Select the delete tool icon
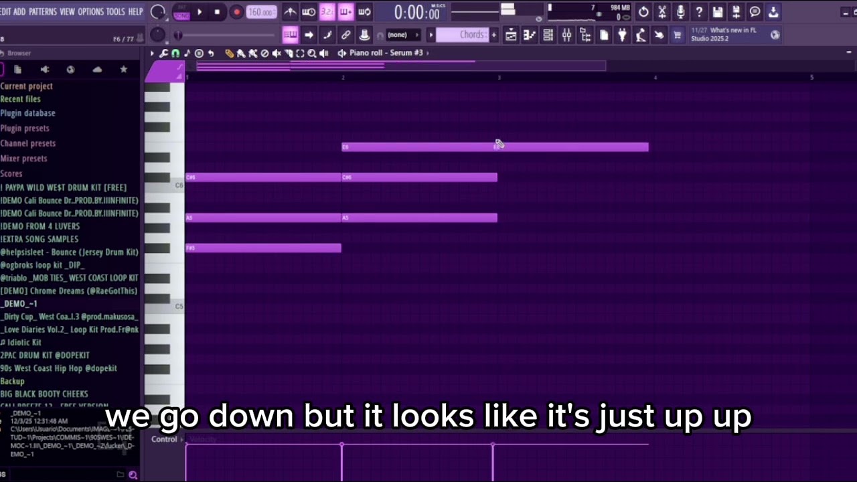857x482 pixels. tap(264, 53)
